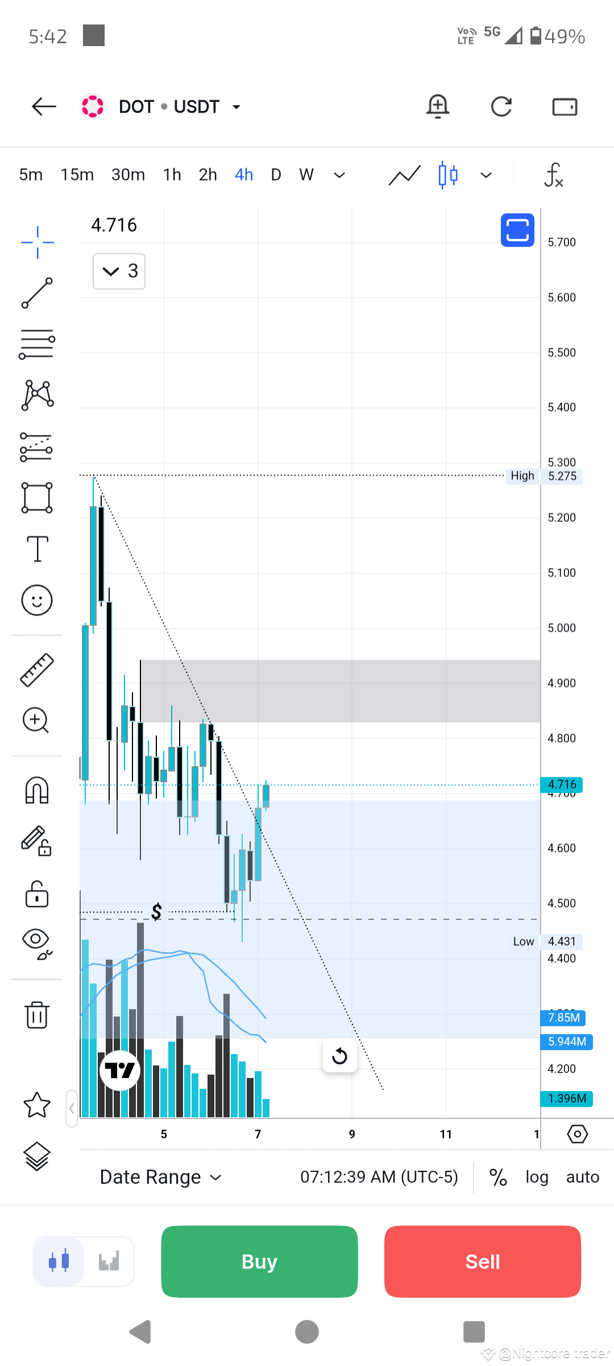Open chart settings hexagon icon
This screenshot has width=614, height=1366.
(578, 1134)
